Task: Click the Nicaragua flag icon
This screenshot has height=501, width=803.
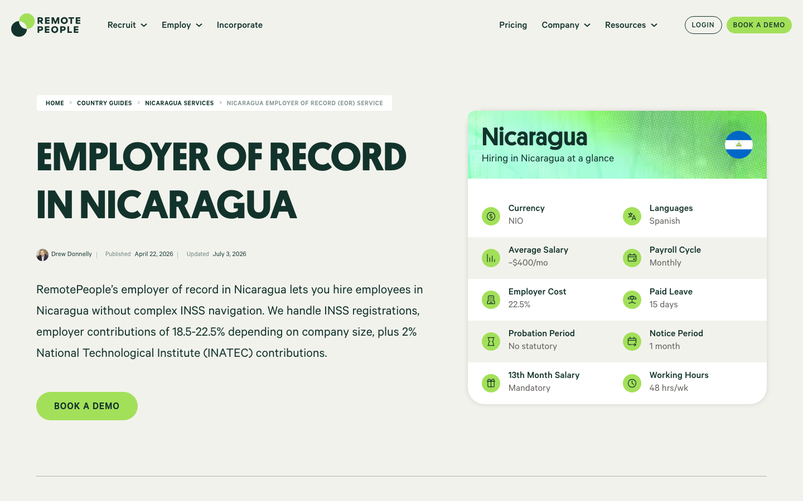Action: (739, 145)
